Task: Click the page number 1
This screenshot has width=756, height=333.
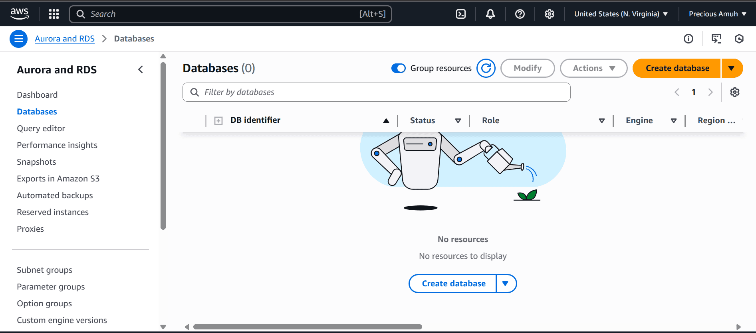Action: (x=694, y=92)
